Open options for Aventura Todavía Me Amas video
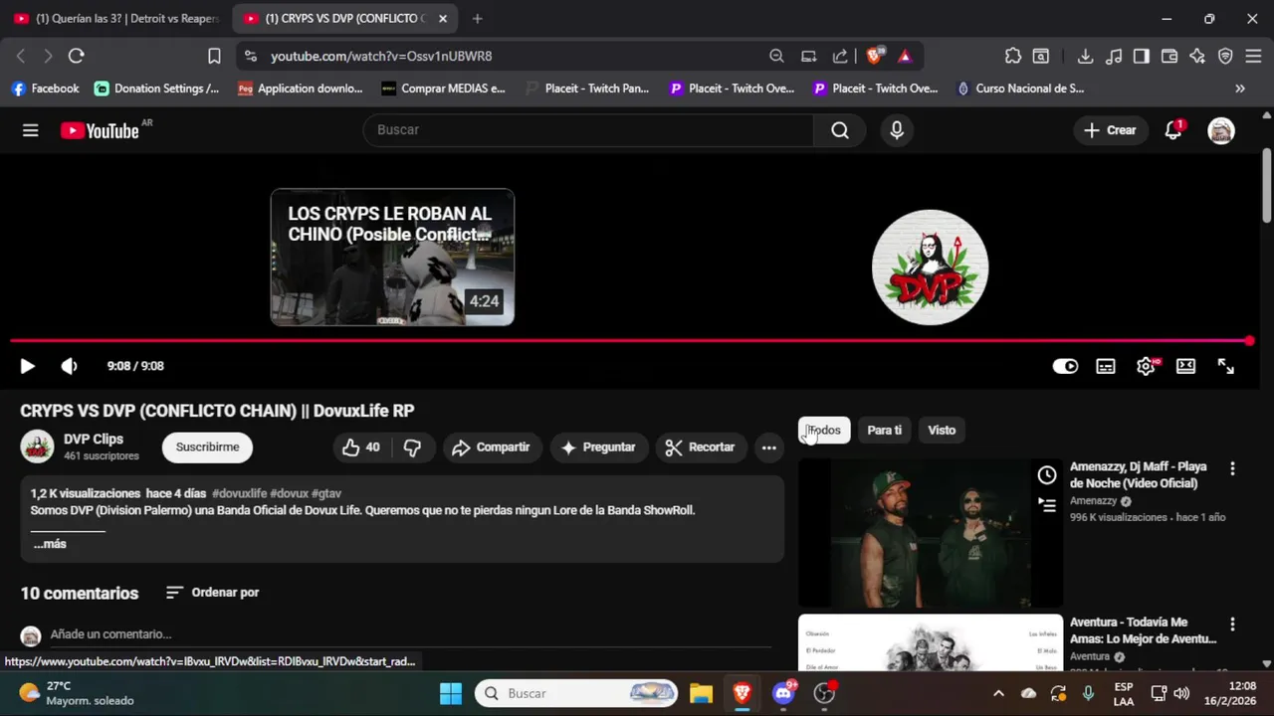 (x=1232, y=625)
